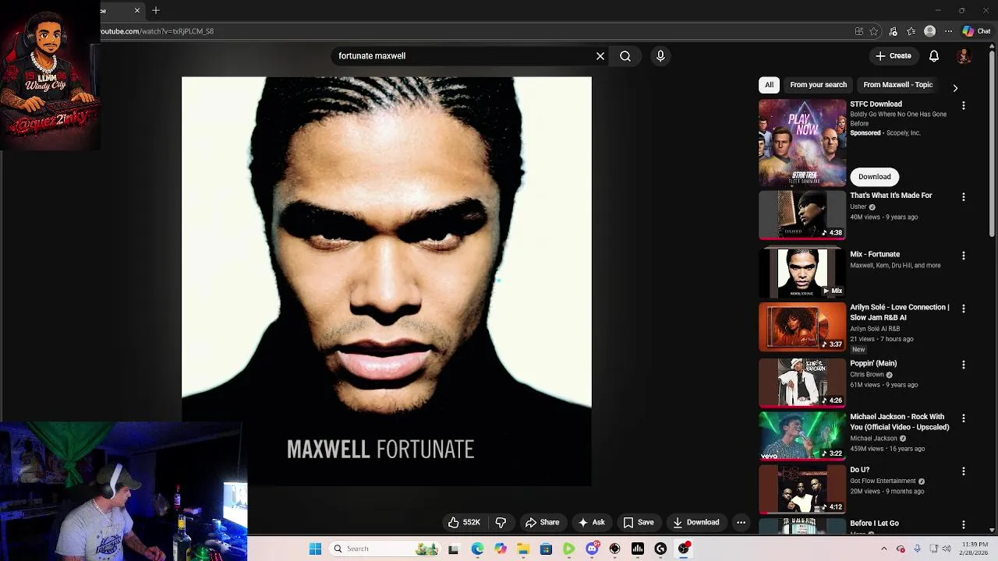
Task: Save the video to a playlist
Action: (638, 523)
